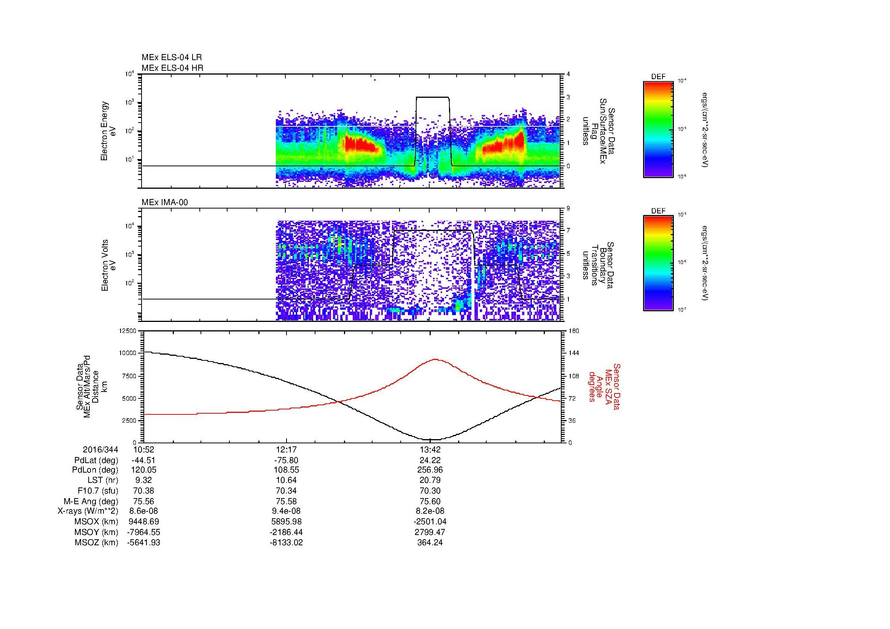Click the 'MEx IMA-00' panel title
This screenshot has width=890, height=629.
(x=165, y=202)
